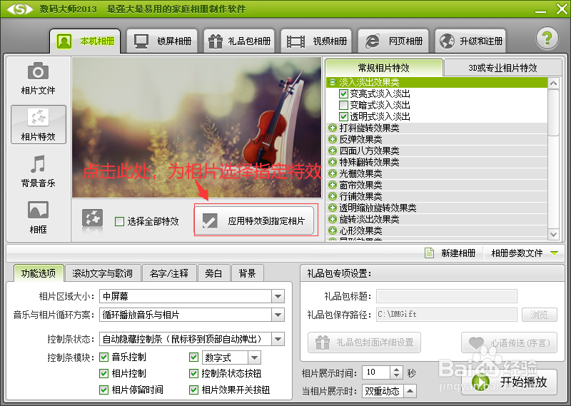Open 功能选项 tab
The width and height of the screenshot is (571, 406).
click(x=39, y=273)
